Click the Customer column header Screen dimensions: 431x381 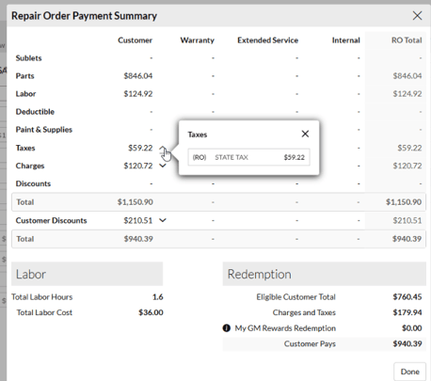click(135, 40)
